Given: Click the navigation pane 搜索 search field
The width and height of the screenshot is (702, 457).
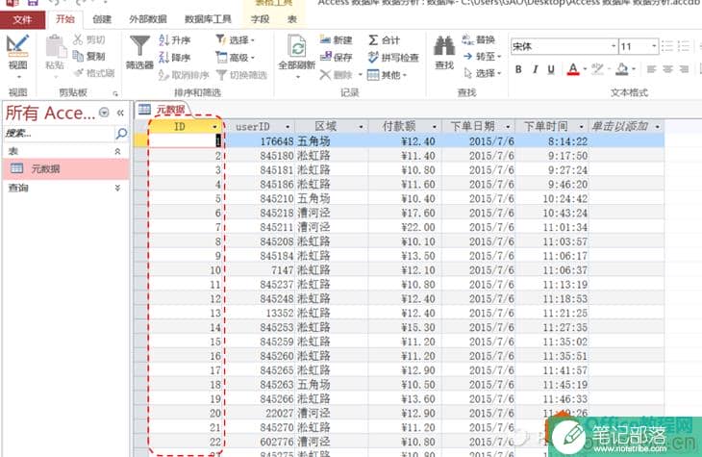Looking at the screenshot, I should coord(59,133).
